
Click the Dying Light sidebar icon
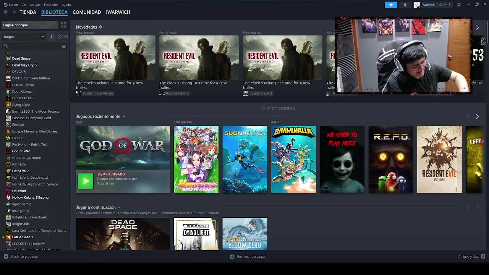coord(8,105)
